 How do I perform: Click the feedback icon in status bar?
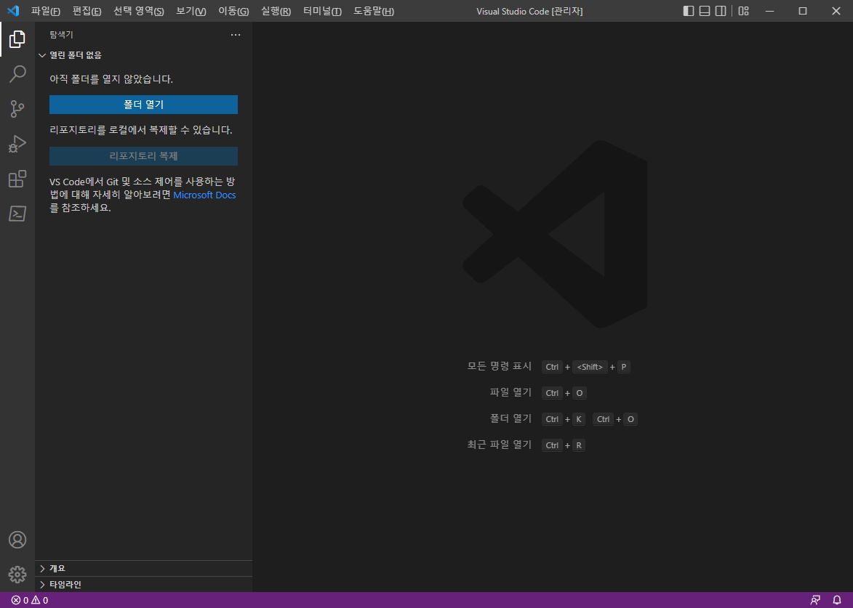click(815, 601)
